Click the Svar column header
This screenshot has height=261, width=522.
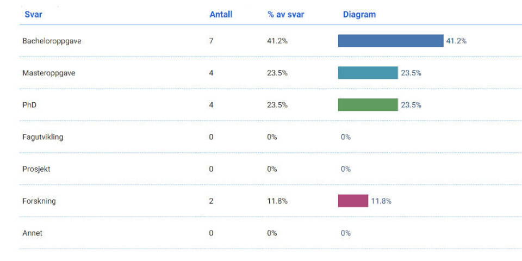[x=33, y=15]
